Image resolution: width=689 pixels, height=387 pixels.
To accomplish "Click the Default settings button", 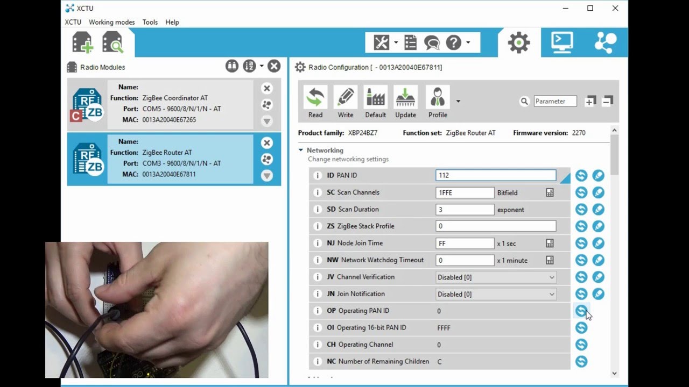I will [375, 102].
